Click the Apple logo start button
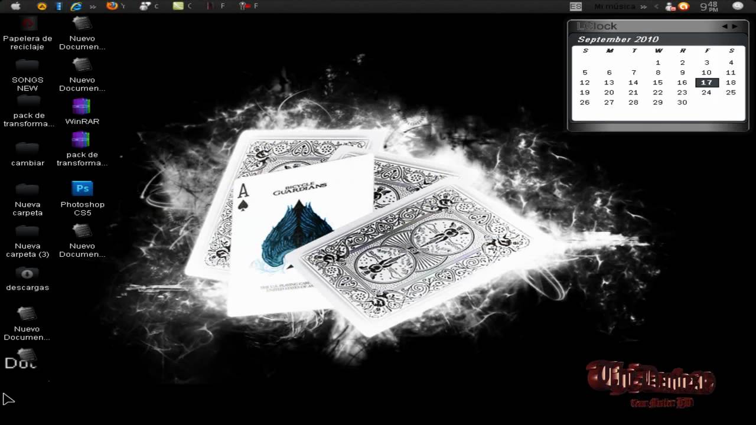This screenshot has height=425, width=756. 16,6
